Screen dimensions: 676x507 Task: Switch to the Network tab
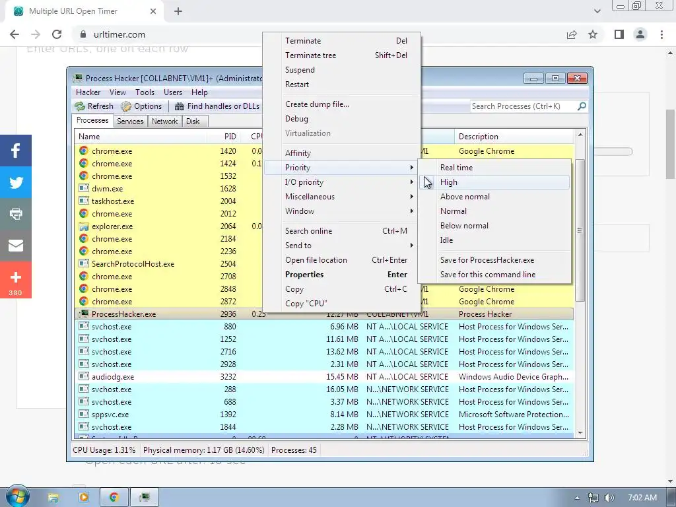(164, 121)
